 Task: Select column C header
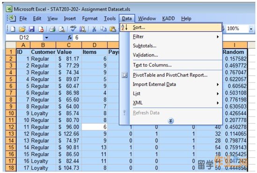[x=69, y=45]
